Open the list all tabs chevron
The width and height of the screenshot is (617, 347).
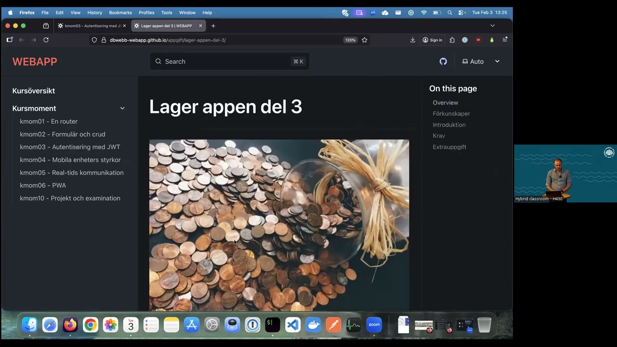tap(492, 26)
